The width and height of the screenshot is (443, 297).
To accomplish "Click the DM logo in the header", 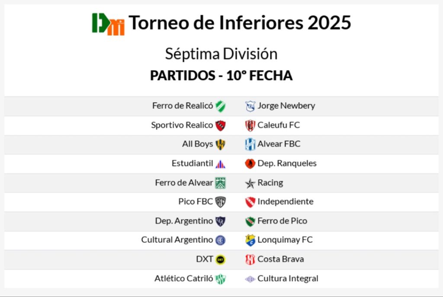I will tap(108, 24).
